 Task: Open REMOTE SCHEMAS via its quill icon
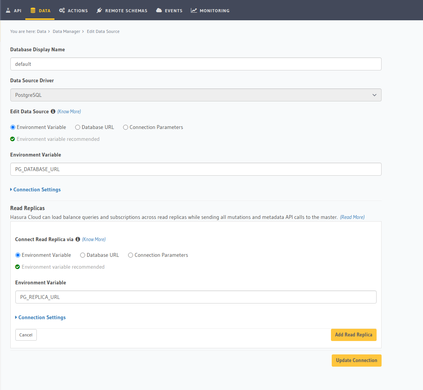coord(99,10)
